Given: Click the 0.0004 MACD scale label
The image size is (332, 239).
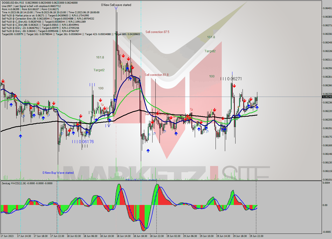Looking at the screenshot, I should 326,183.
